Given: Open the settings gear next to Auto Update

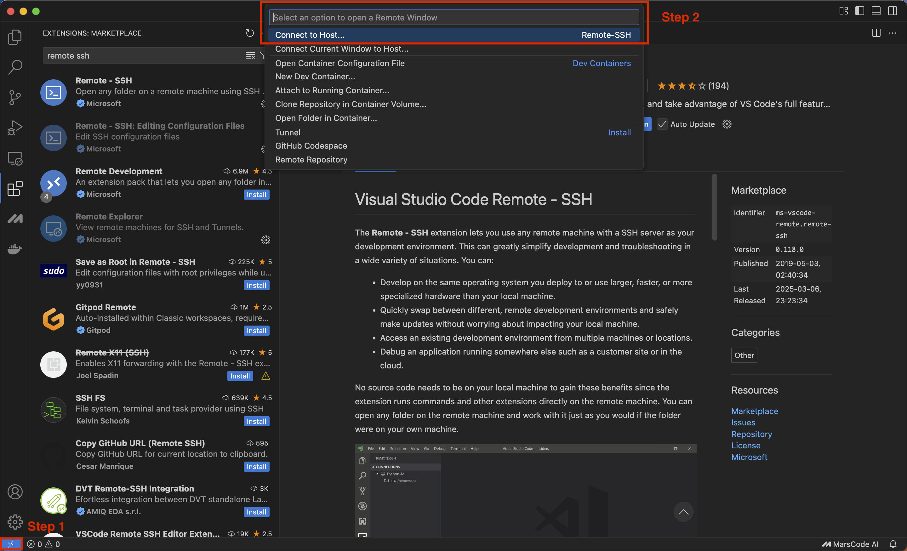Looking at the screenshot, I should click(727, 124).
